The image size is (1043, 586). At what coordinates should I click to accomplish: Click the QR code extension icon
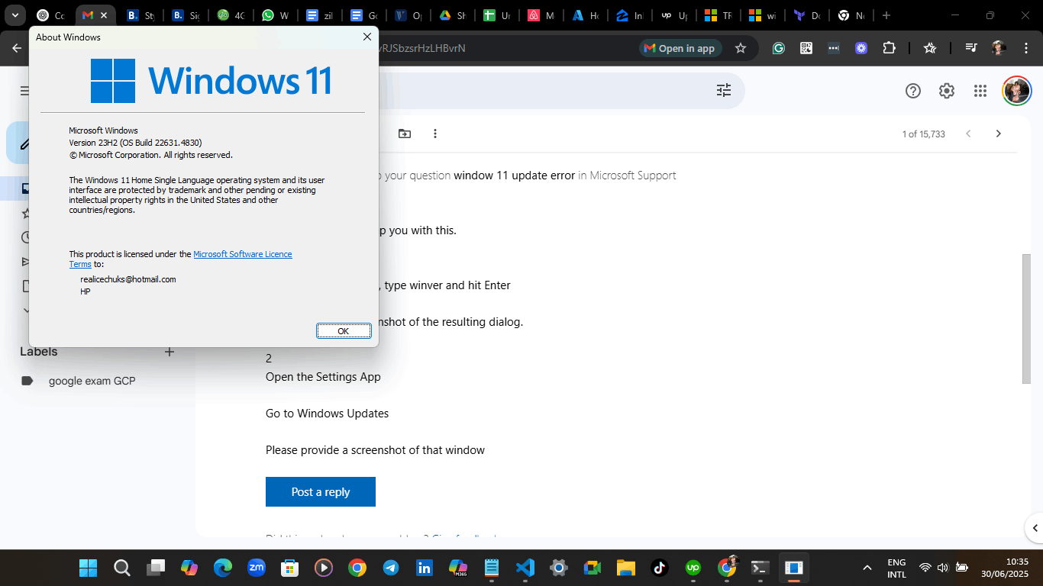coord(806,48)
